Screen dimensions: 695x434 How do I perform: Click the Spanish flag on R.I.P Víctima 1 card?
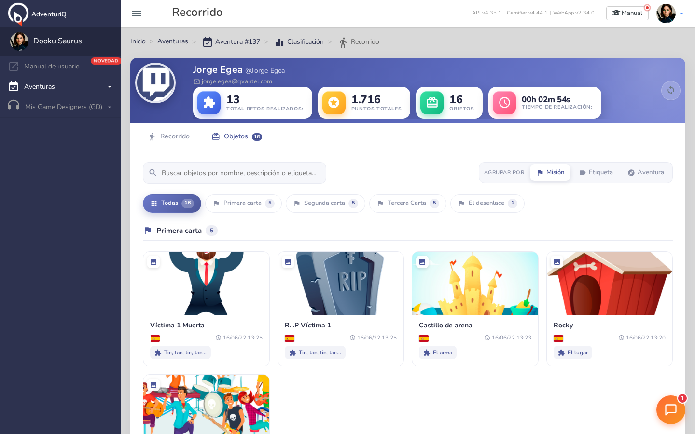coord(290,339)
